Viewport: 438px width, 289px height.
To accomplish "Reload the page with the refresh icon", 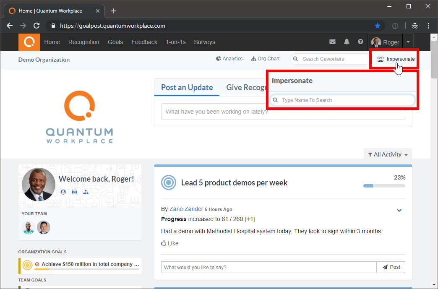I will [36, 26].
